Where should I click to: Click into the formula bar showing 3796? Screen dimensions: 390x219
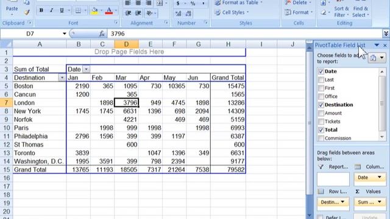point(245,33)
